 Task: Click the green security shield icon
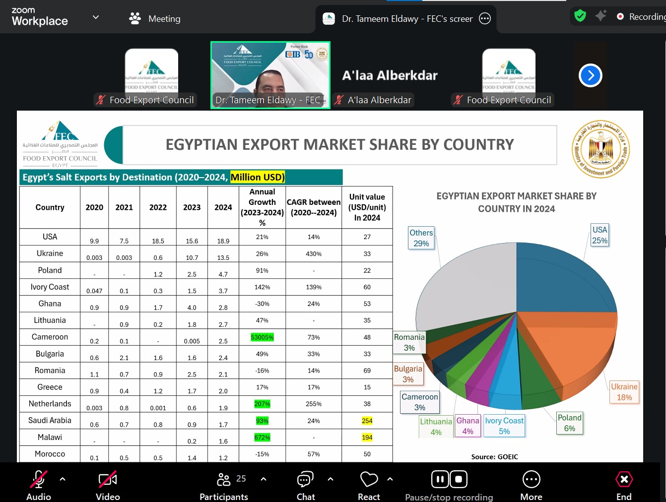click(x=580, y=16)
